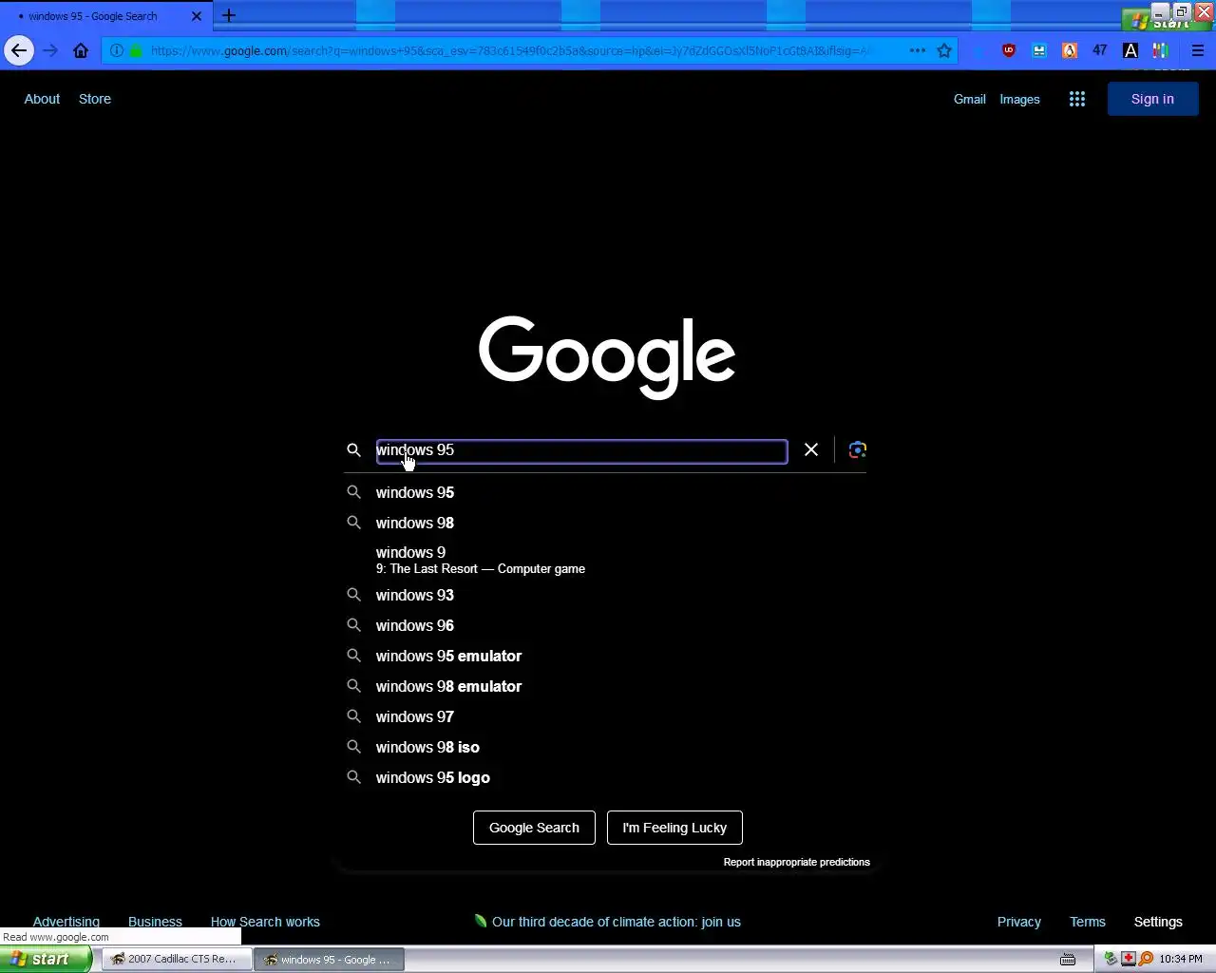1216x973 pixels.
Task: Open the Advertising footer link
Action: (x=66, y=922)
